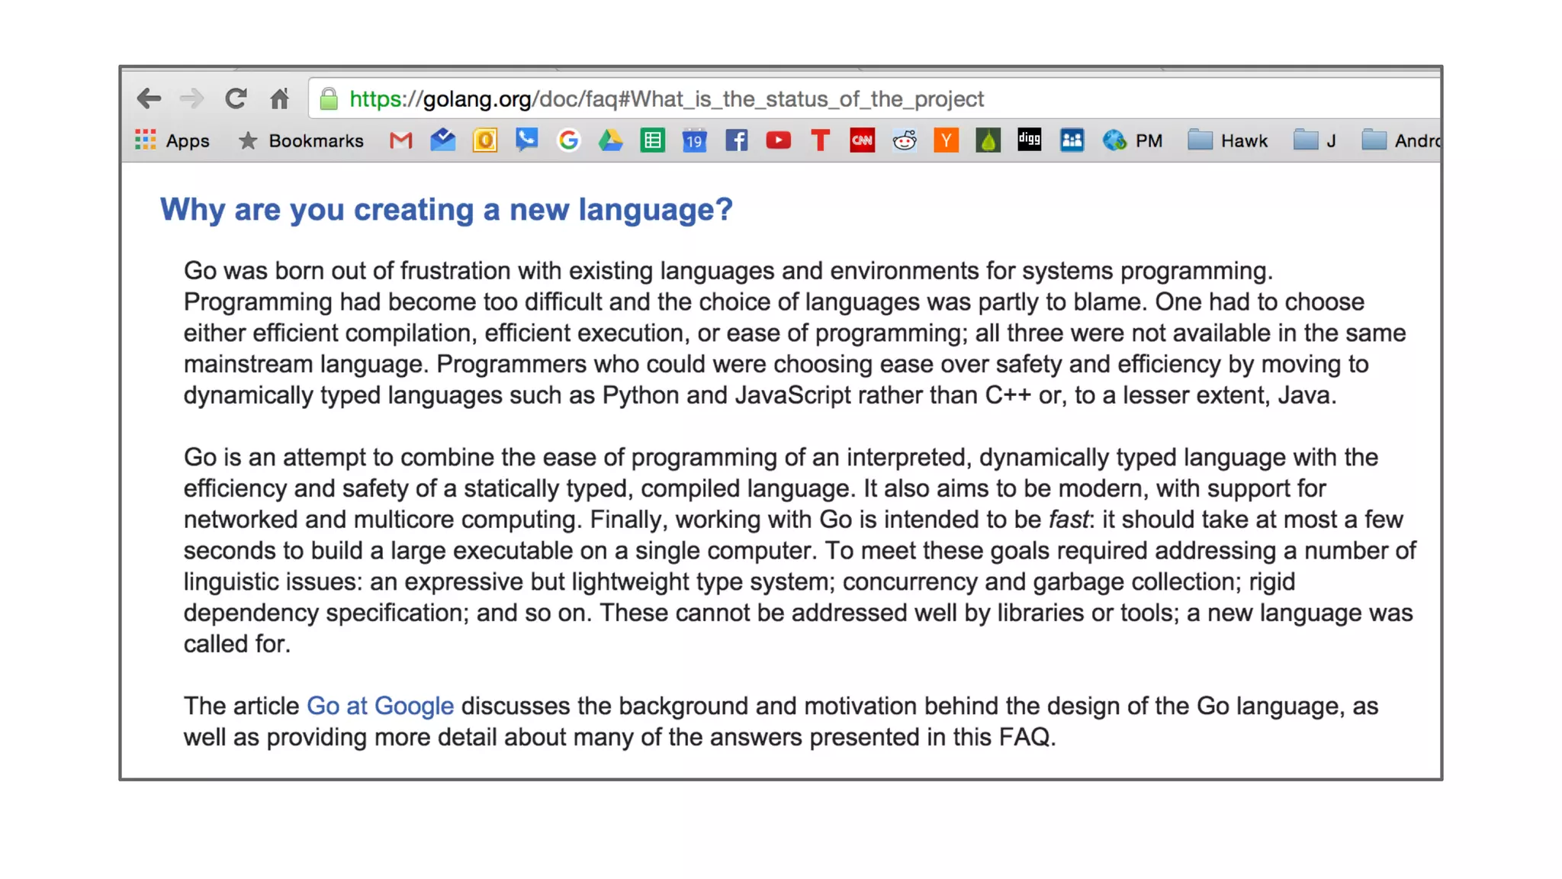Open the Reddit bookmark icon

905,140
